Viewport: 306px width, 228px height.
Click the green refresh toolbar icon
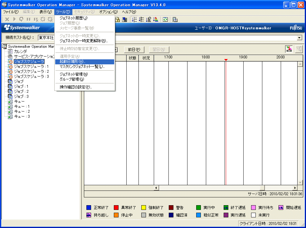pos(165,20)
